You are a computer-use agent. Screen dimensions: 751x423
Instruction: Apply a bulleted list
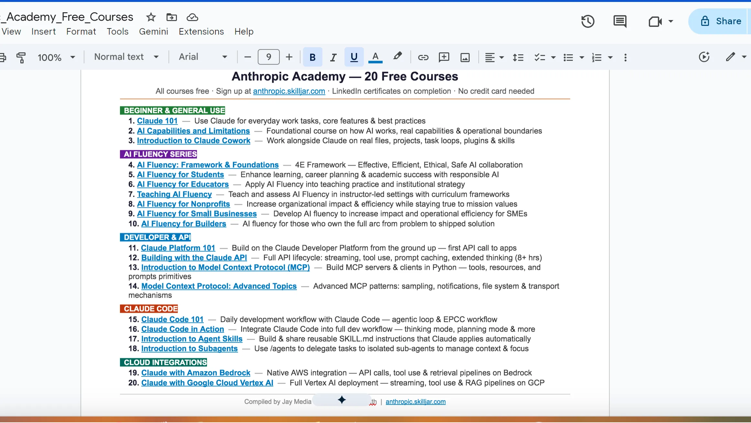coord(568,58)
